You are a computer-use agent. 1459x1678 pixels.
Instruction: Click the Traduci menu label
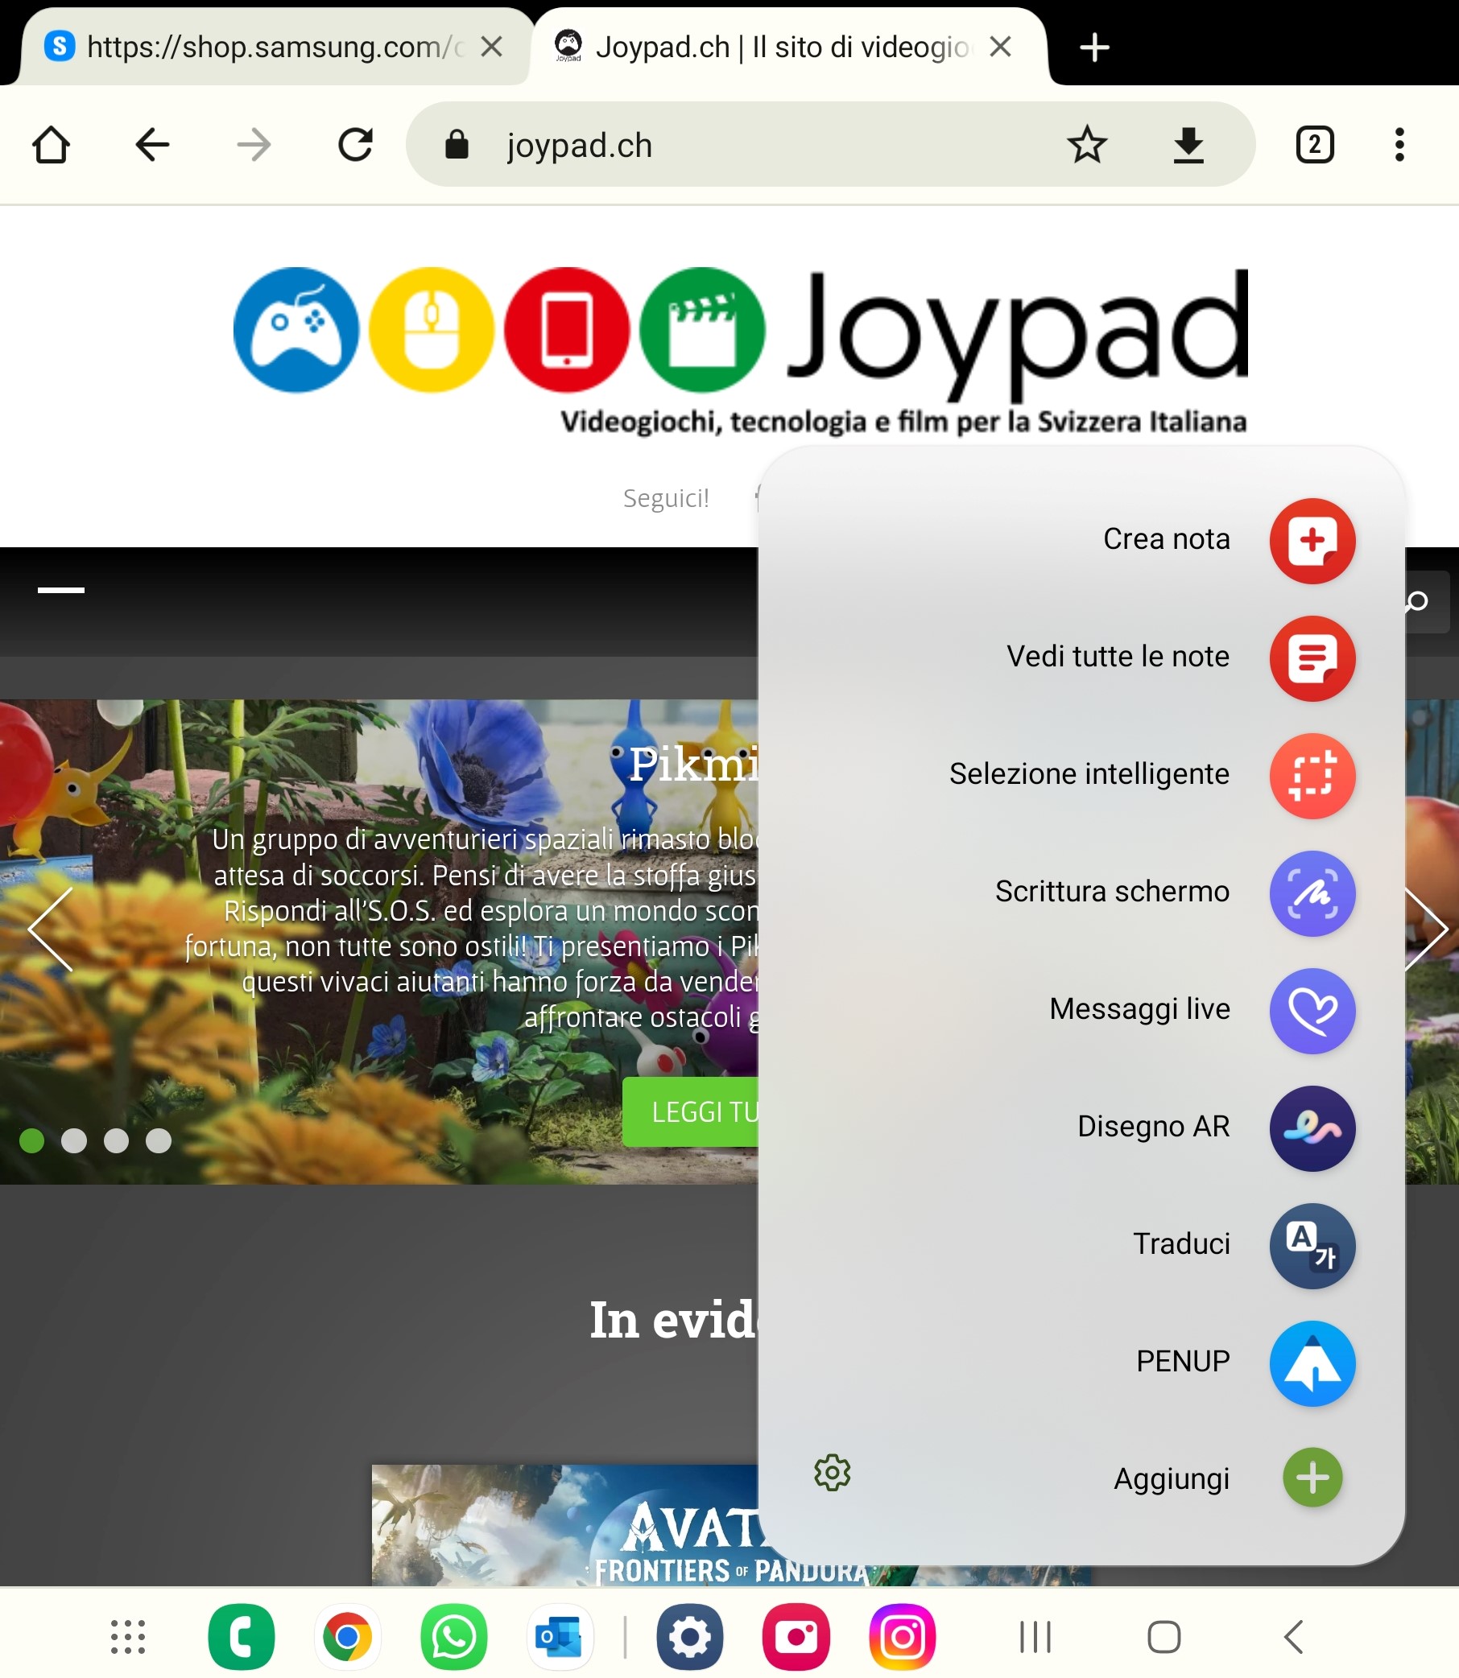pyautogui.click(x=1180, y=1243)
